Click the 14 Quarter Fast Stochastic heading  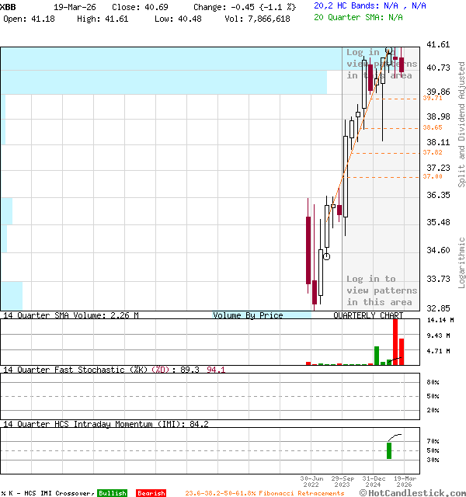pyautogui.click(x=74, y=370)
